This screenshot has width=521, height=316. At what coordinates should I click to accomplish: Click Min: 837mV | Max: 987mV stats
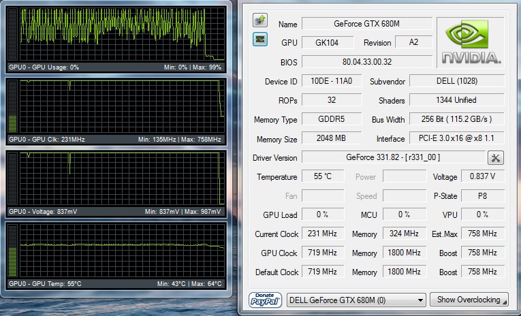[183, 212]
